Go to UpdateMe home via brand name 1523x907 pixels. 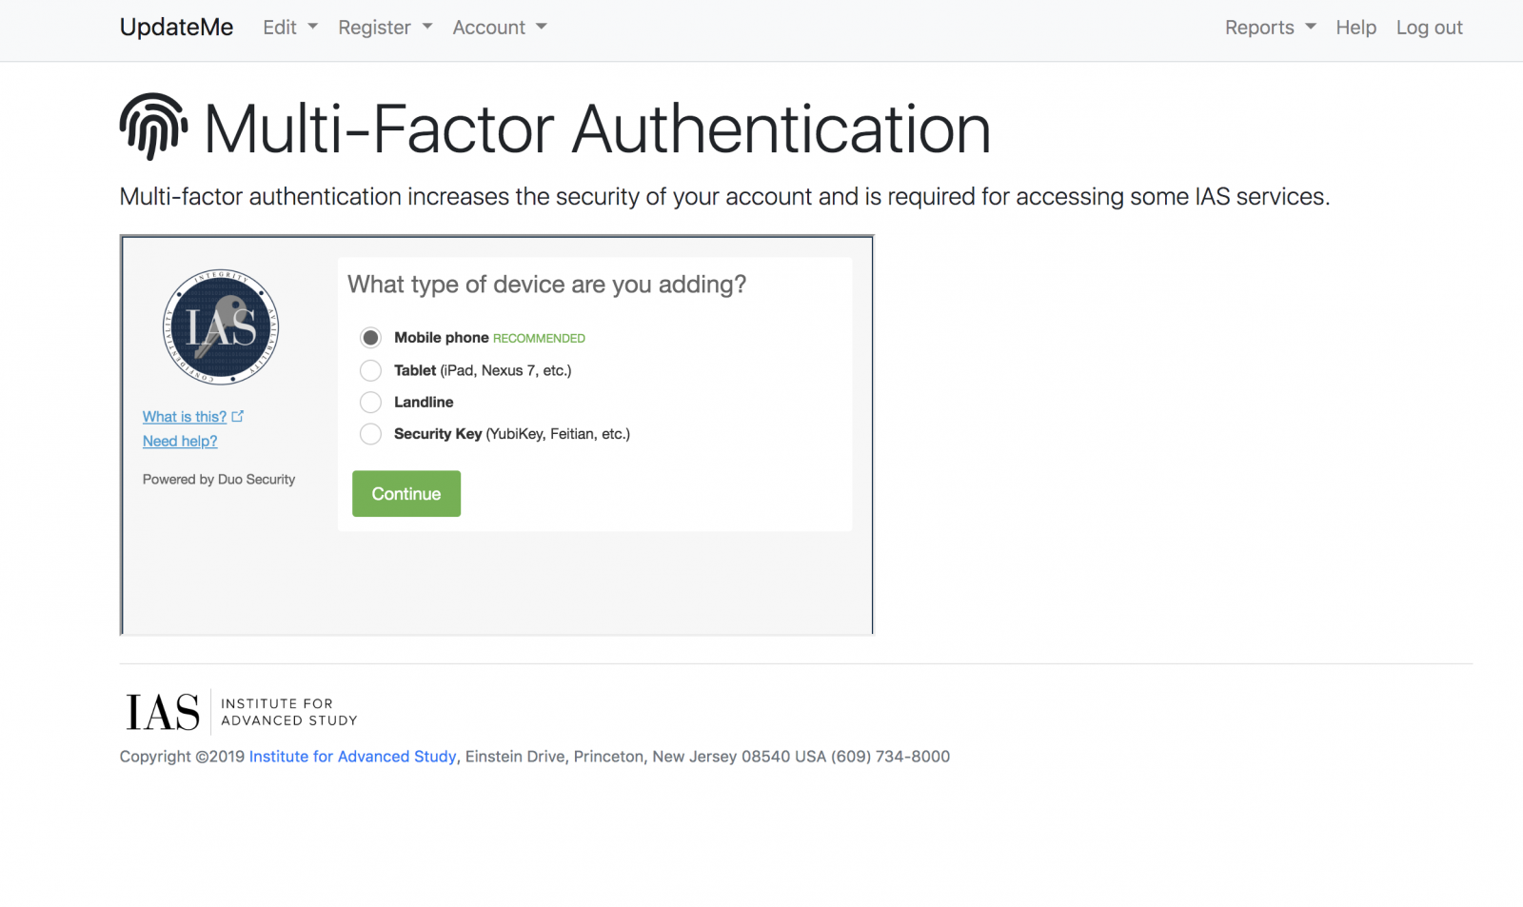[176, 28]
